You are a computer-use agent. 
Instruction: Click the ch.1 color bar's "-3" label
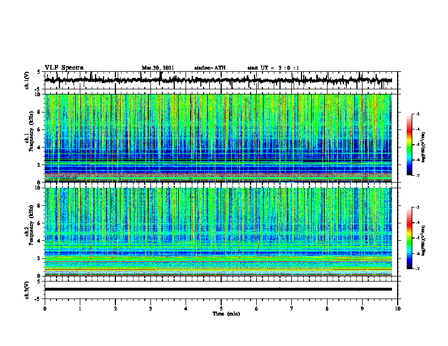tap(417, 114)
